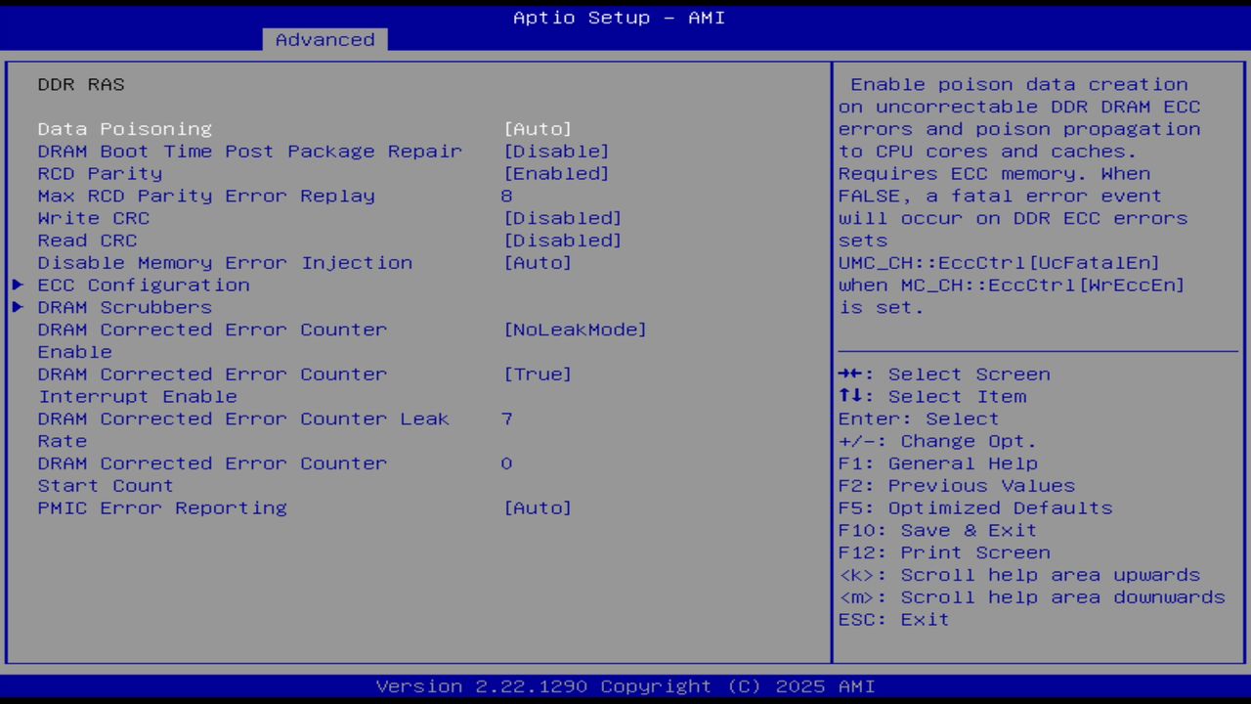Click the F1: General Help hint
Viewport: 1251px width, 704px height.
[938, 463]
